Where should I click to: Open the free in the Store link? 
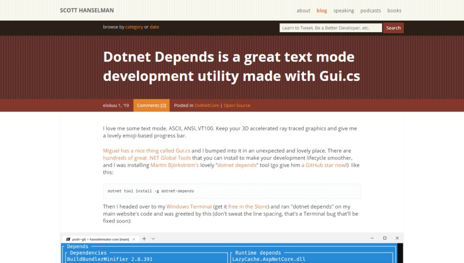(248, 206)
